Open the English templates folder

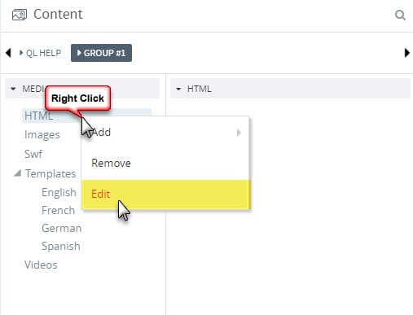click(x=59, y=192)
